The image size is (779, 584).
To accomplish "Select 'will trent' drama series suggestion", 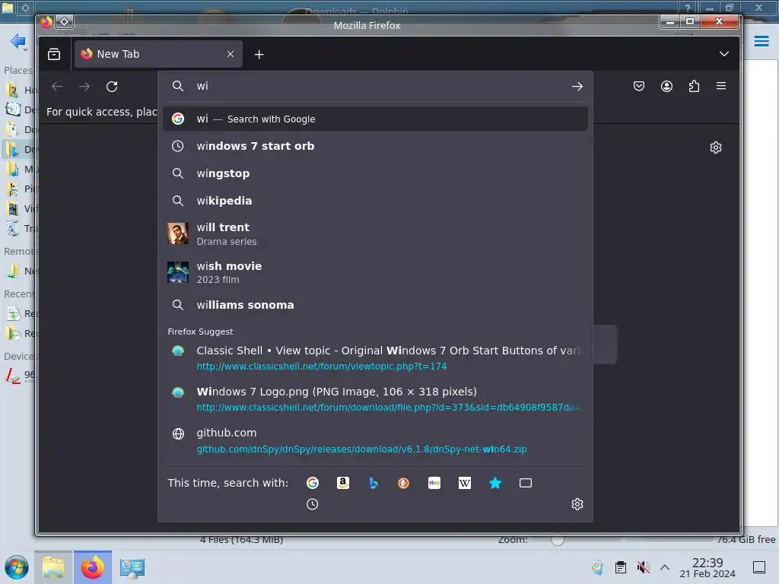I will 375,234.
